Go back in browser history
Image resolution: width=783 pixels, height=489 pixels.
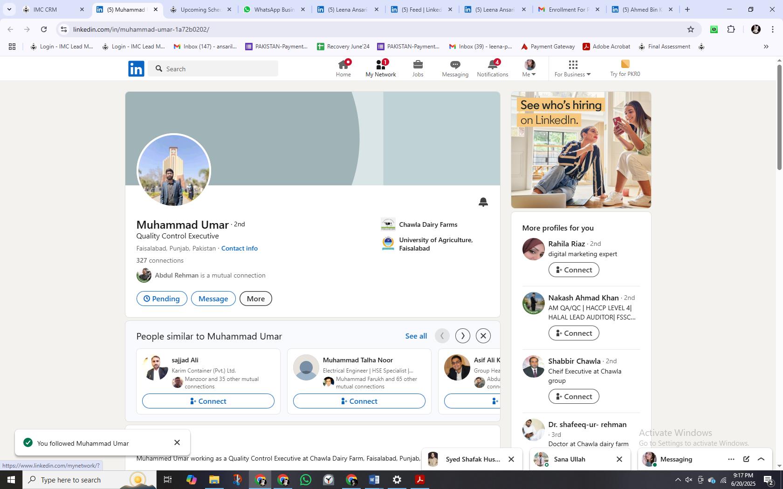pyautogui.click(x=10, y=29)
